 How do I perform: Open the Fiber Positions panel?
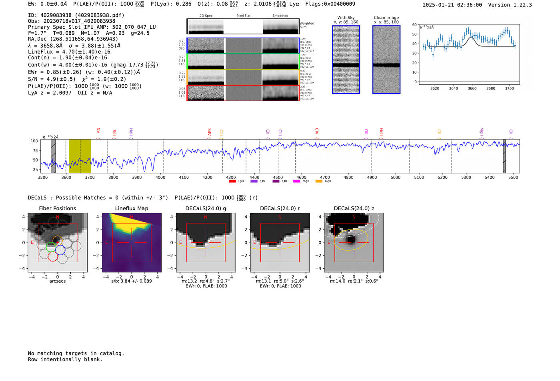(x=57, y=242)
